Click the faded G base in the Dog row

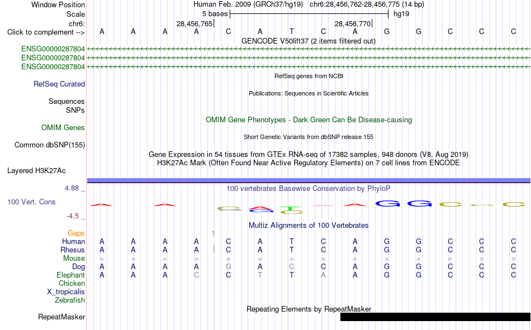(x=228, y=267)
